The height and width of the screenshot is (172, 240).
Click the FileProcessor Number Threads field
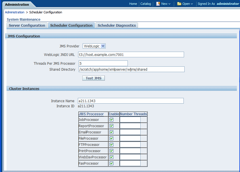coord(130,138)
